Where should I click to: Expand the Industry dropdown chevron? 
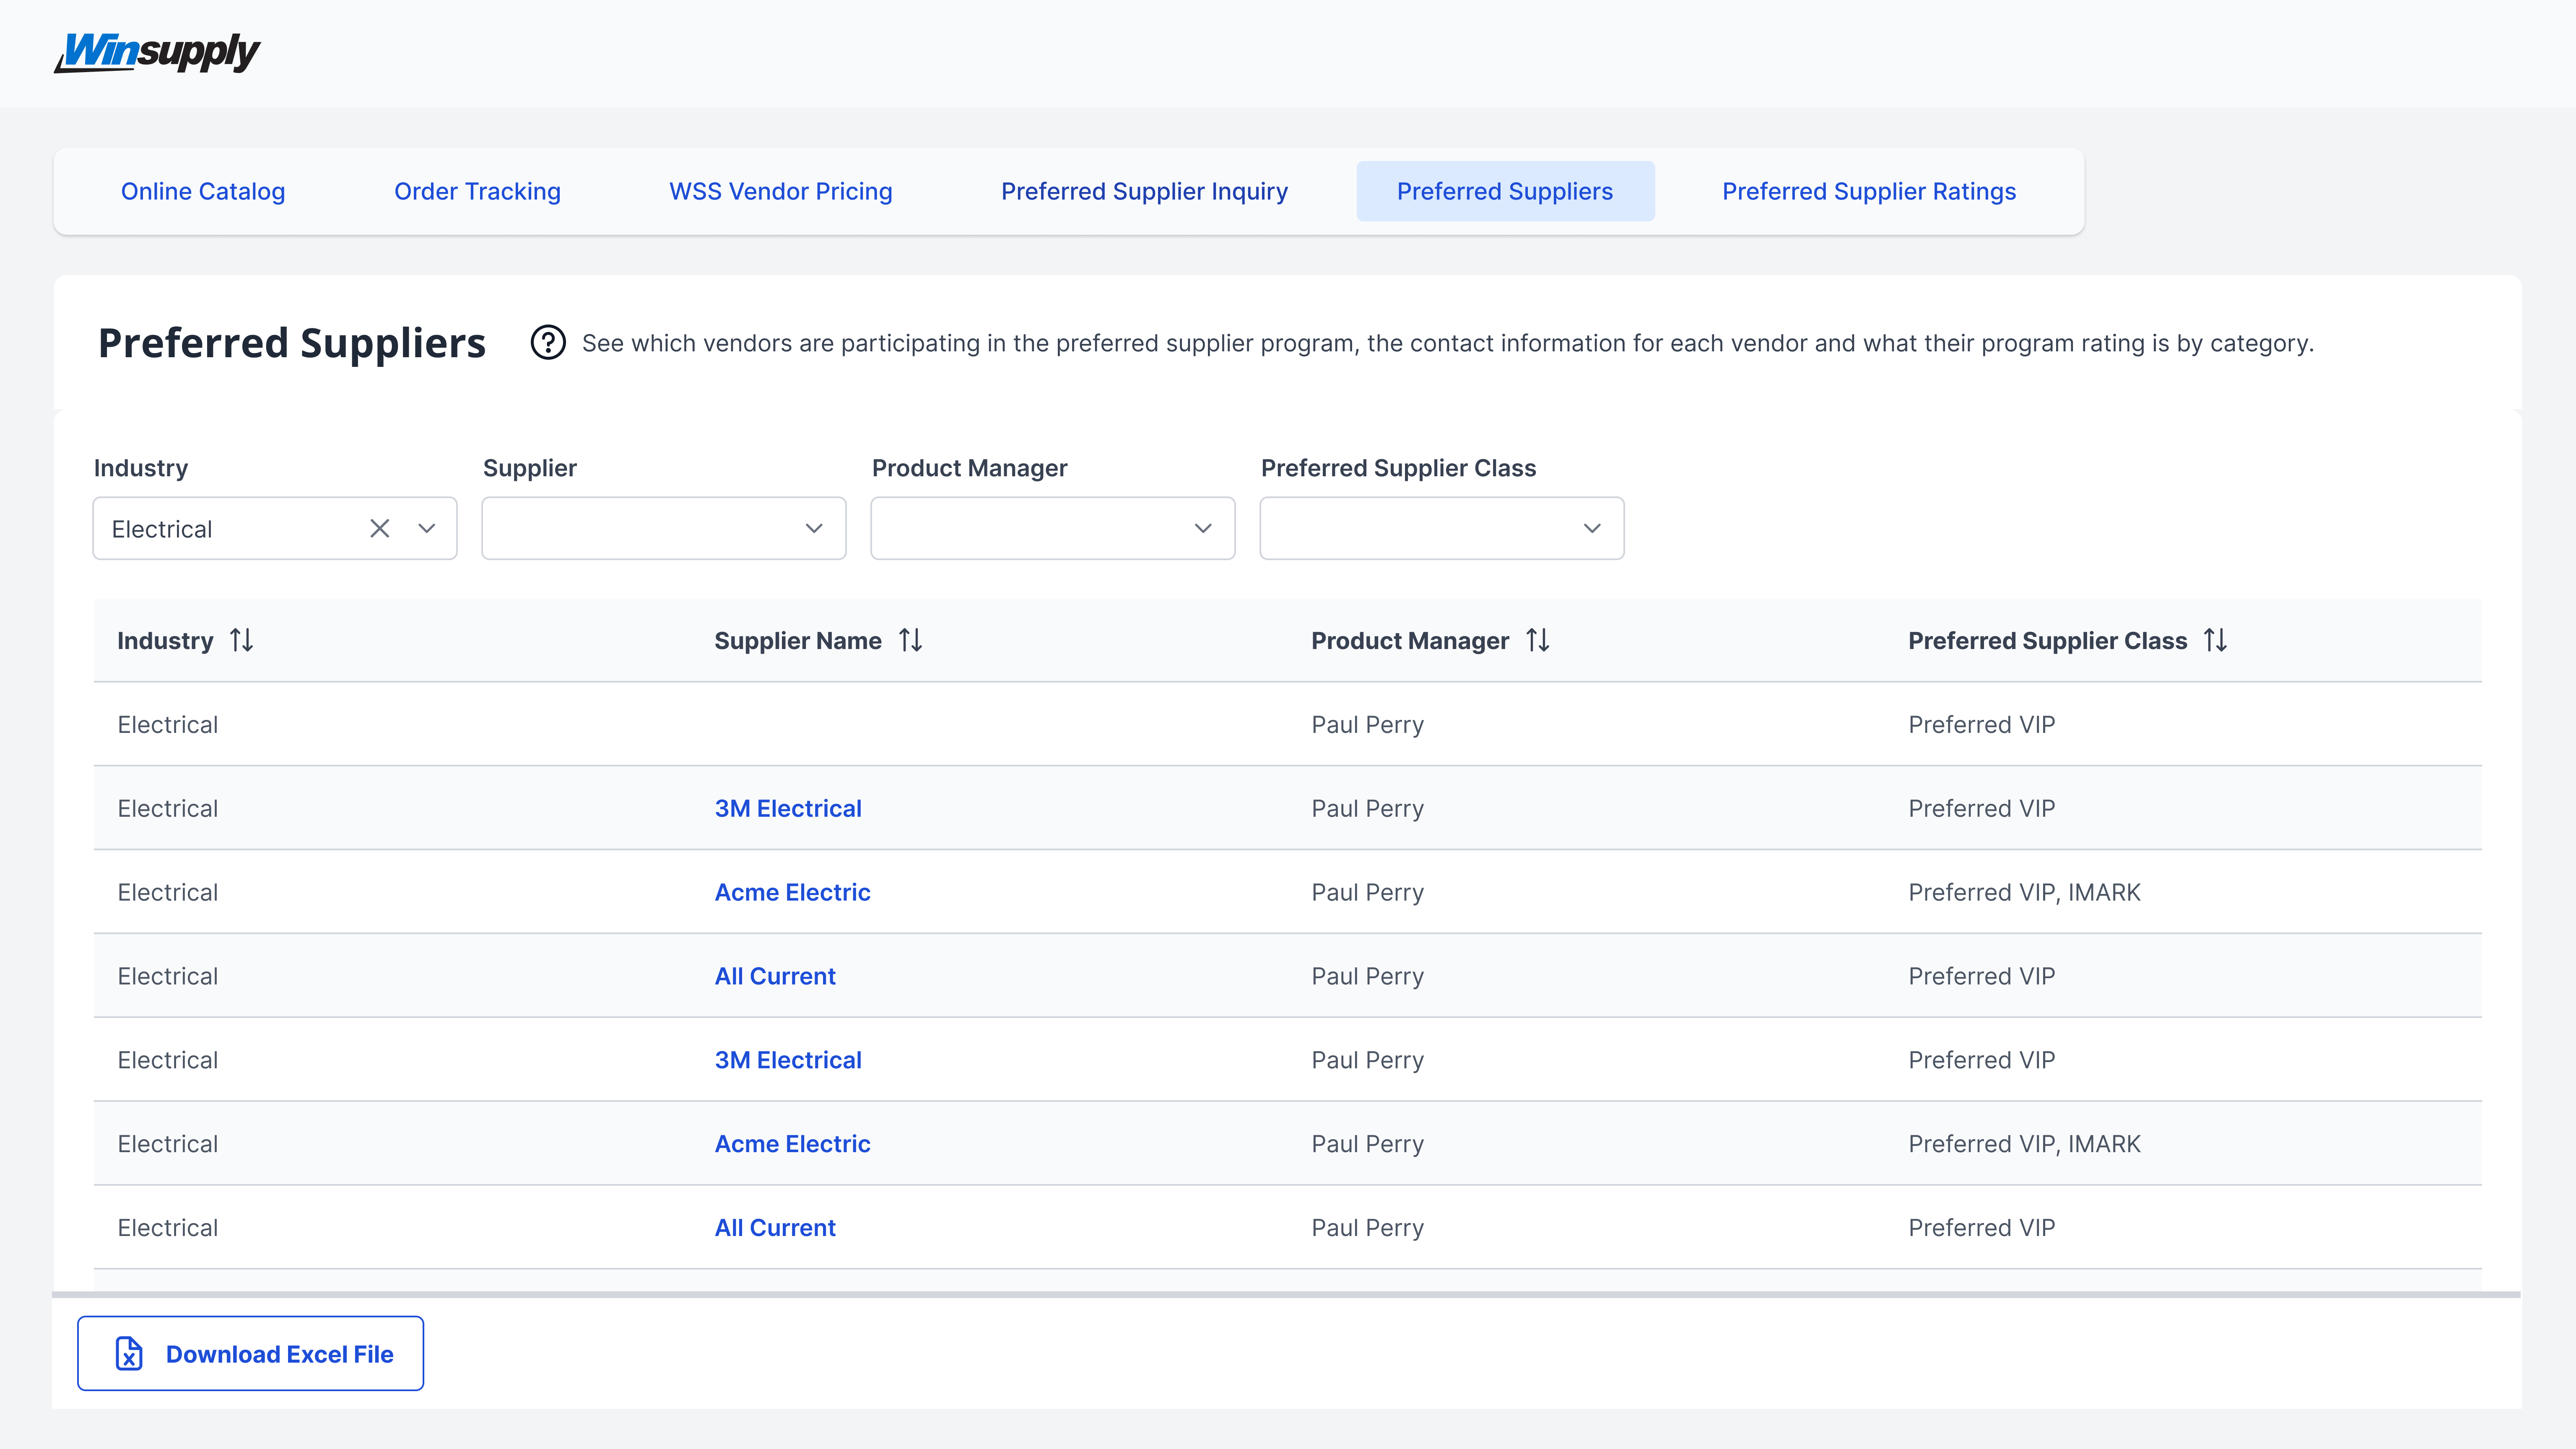[x=427, y=528]
